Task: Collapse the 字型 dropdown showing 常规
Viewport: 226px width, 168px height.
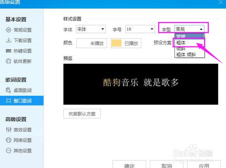Action: (x=189, y=29)
